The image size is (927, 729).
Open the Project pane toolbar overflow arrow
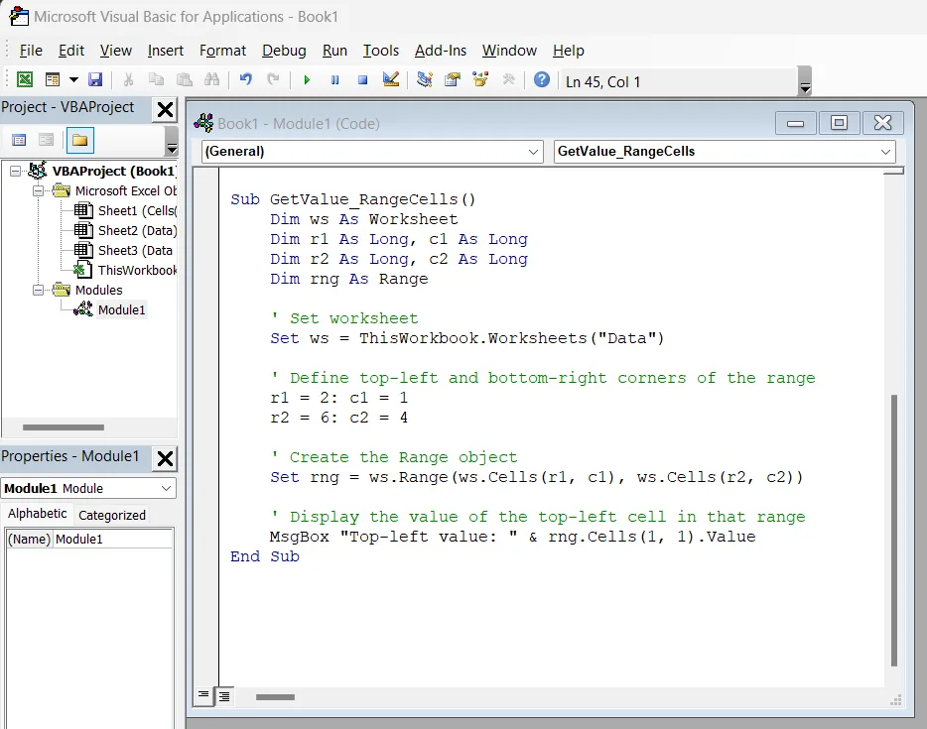click(171, 141)
